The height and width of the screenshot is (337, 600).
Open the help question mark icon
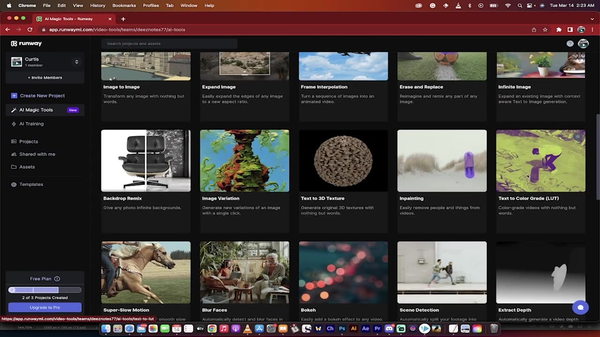click(x=570, y=44)
